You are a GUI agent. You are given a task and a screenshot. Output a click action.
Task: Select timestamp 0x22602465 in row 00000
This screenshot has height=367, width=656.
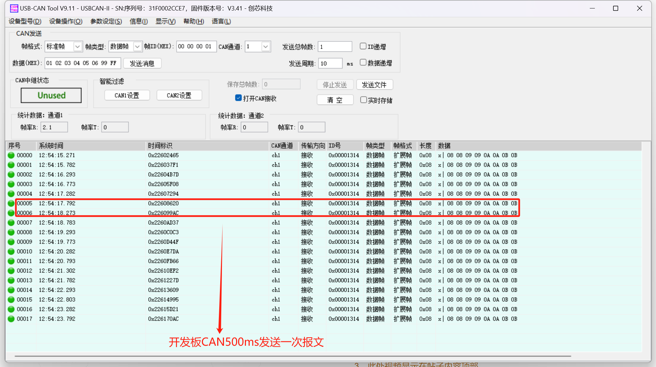[163, 155]
